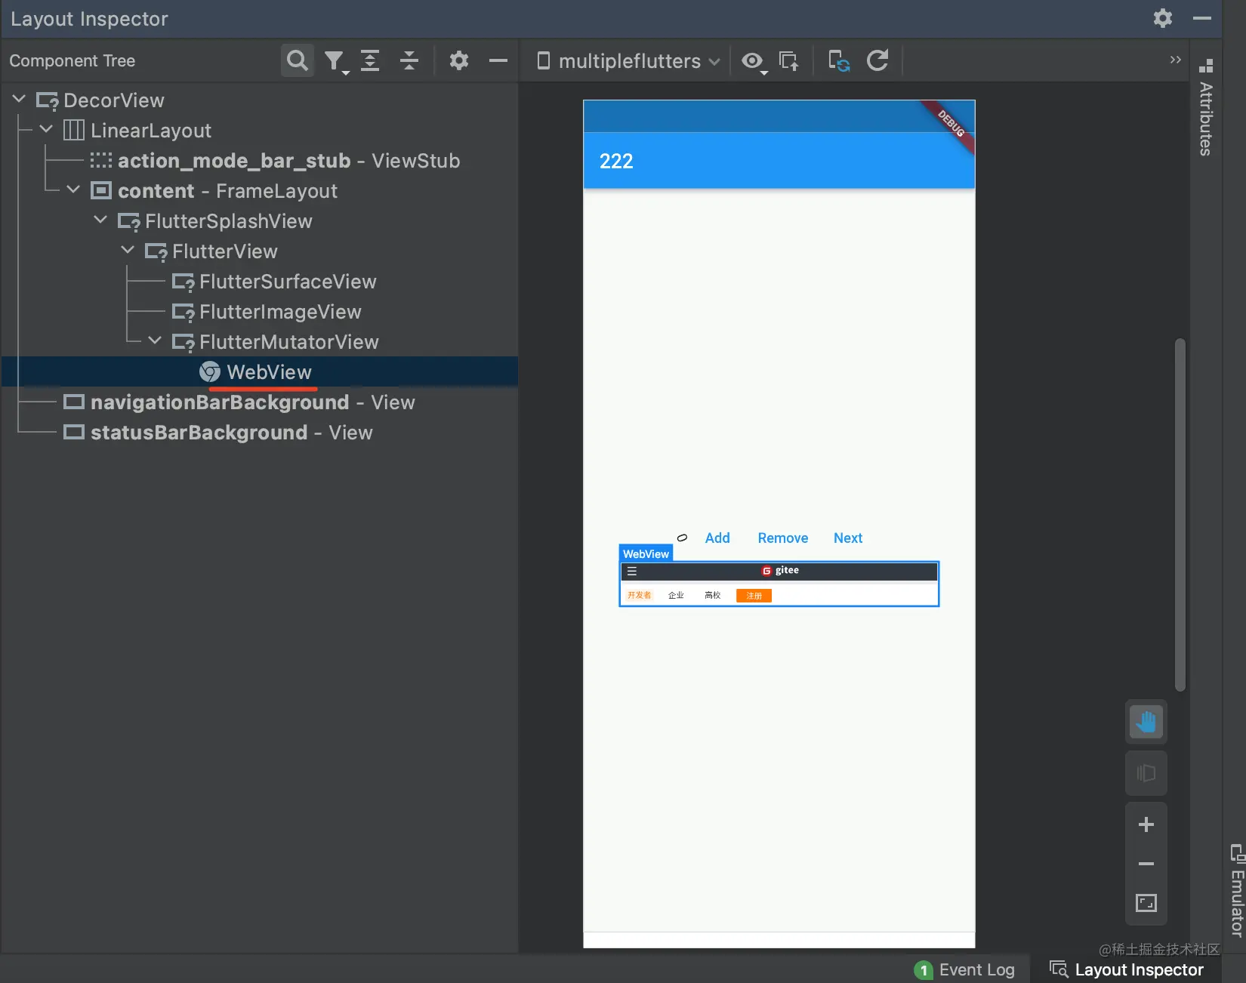Click the Zoom to Fit icon

(1146, 903)
